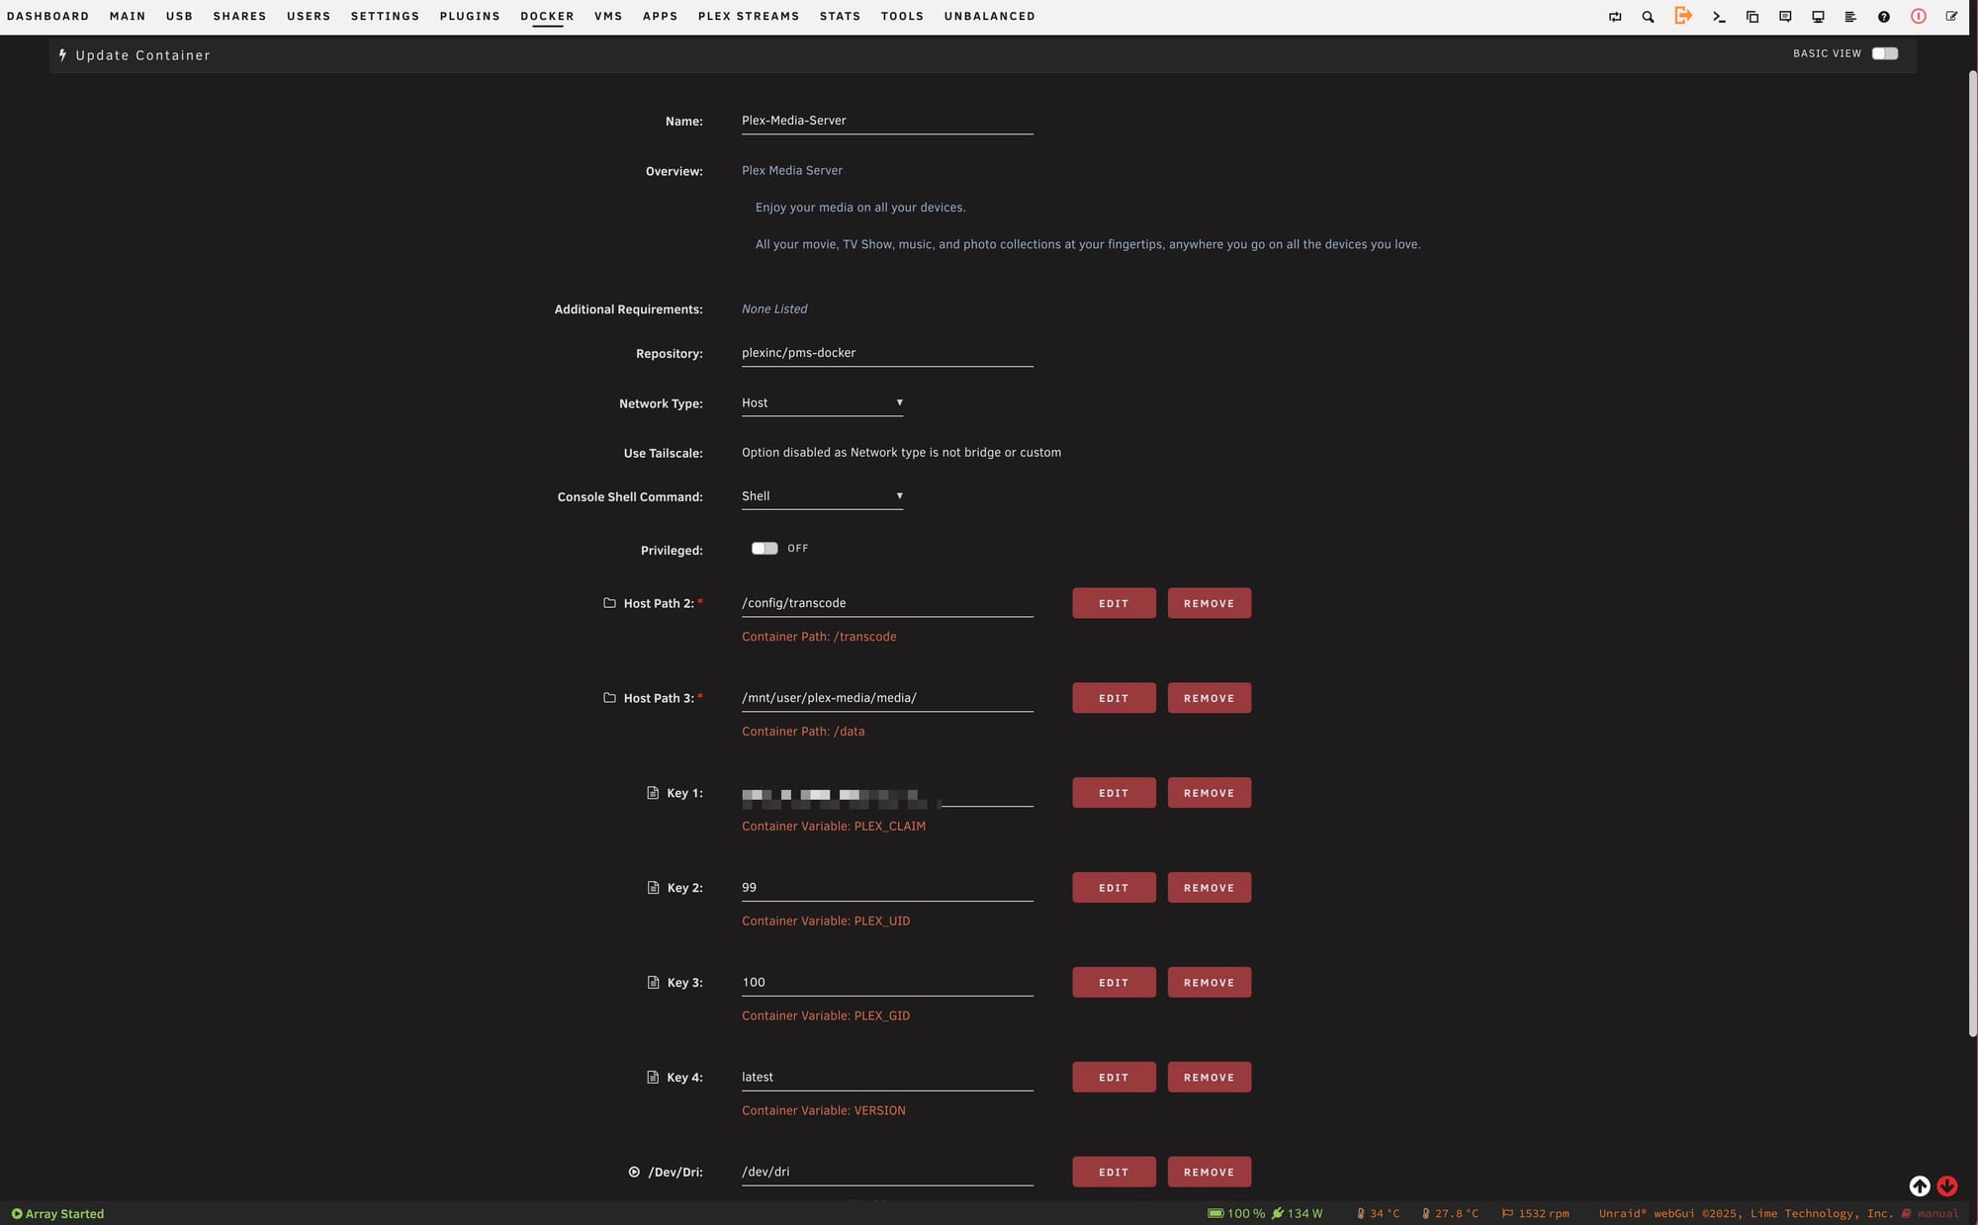
Task: Click the fan speed 1532 rpm indicator
Action: pos(1535,1213)
